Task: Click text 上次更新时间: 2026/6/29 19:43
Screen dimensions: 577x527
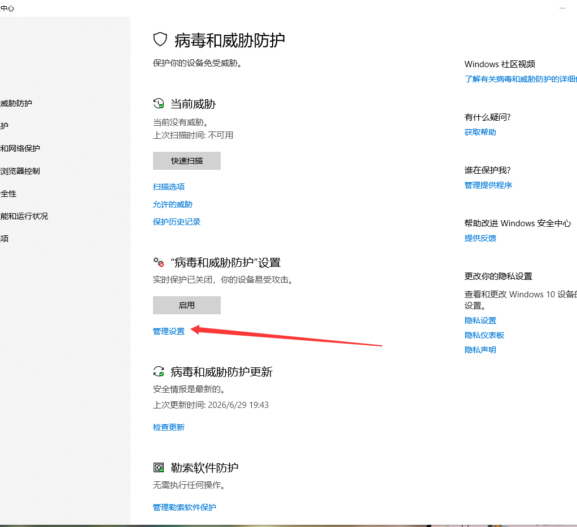Action: click(211, 405)
